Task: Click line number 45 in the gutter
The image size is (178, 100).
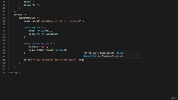Action: pyautogui.click(x=4, y=2)
